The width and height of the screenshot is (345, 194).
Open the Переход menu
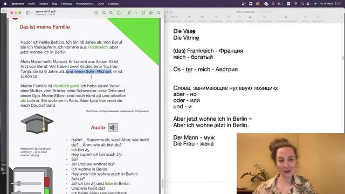coord(66,4)
